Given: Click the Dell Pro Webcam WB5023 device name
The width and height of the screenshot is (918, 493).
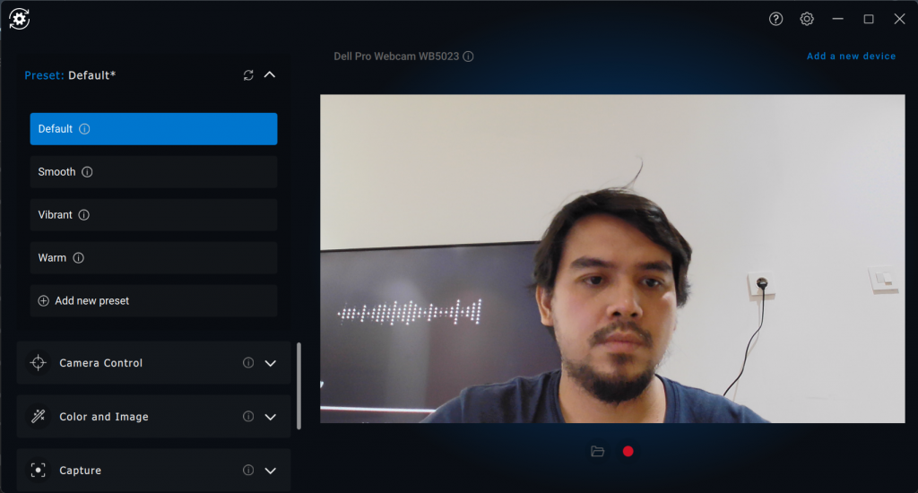Looking at the screenshot, I should 396,56.
